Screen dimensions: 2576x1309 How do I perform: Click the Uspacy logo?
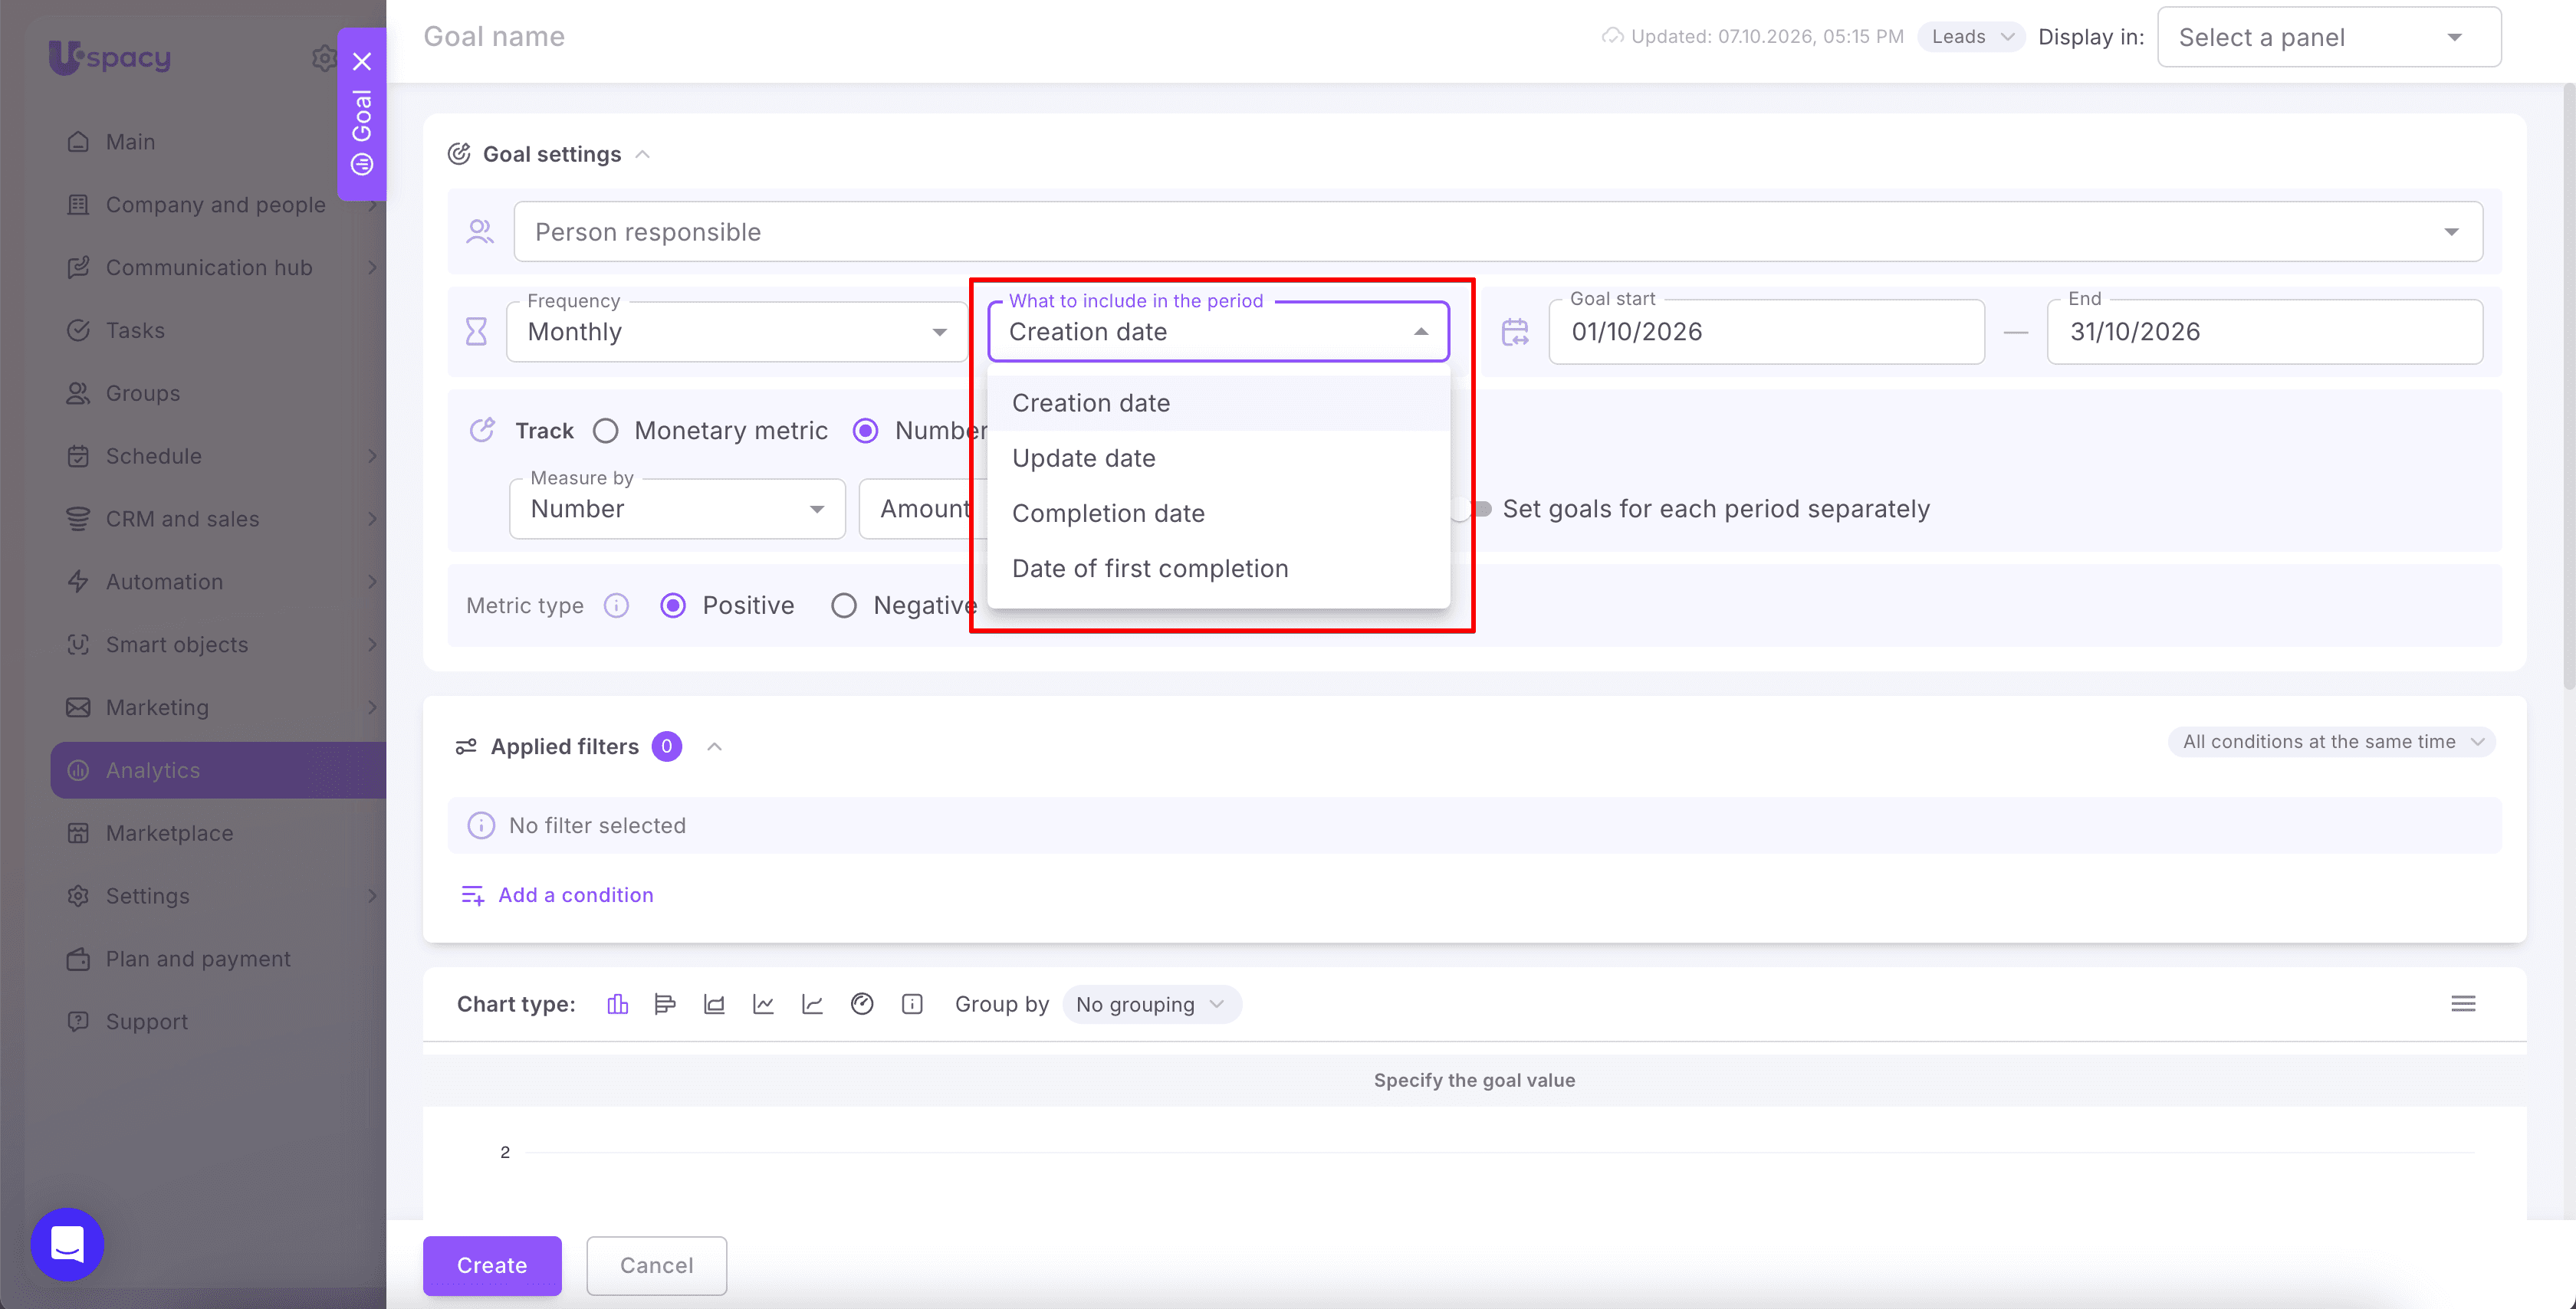[x=110, y=57]
